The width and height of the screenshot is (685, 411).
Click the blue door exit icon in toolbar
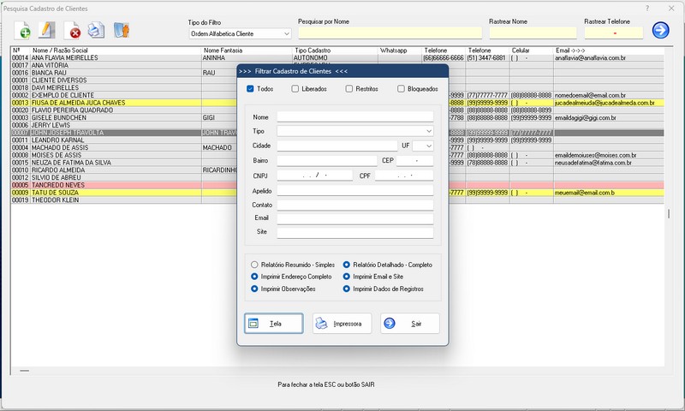[122, 31]
